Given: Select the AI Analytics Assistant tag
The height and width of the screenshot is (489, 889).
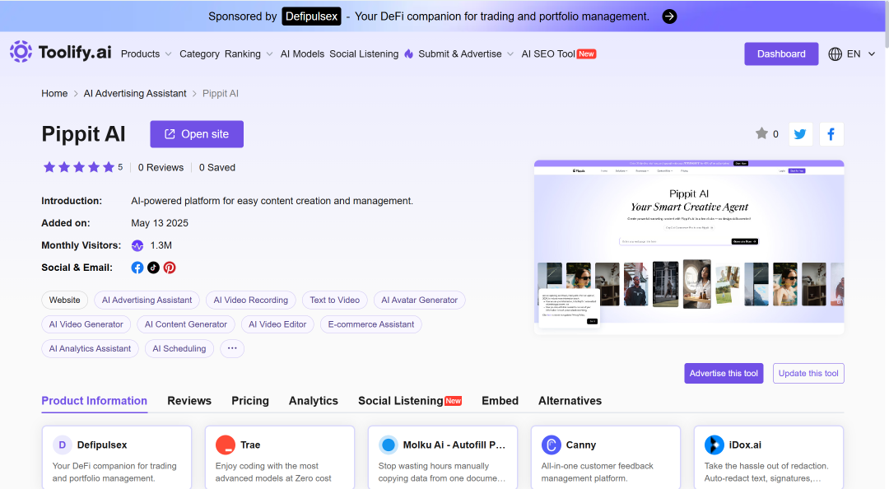Looking at the screenshot, I should 90,348.
